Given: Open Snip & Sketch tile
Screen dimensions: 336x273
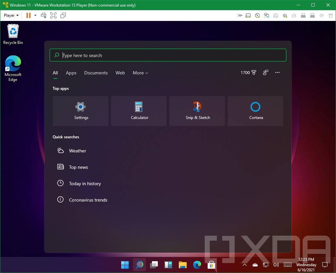Looking at the screenshot, I should (197, 111).
